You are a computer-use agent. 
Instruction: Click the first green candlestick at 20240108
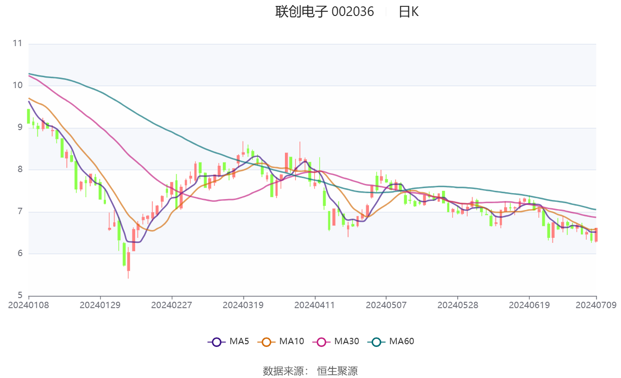(28, 116)
